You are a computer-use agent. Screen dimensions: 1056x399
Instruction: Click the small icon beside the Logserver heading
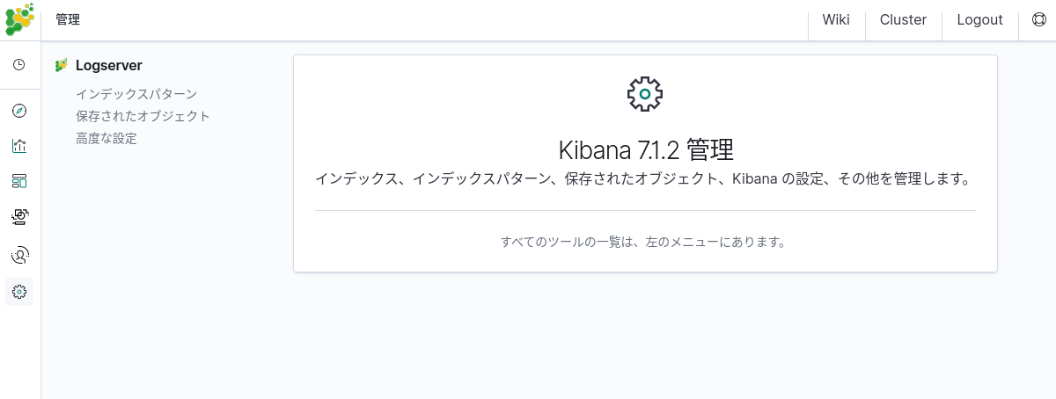(62, 65)
